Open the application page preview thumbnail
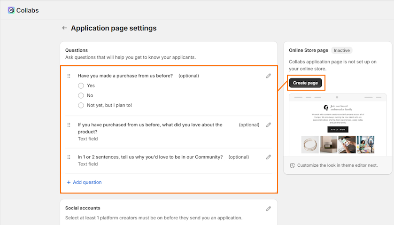The image size is (394, 225). tap(338, 124)
